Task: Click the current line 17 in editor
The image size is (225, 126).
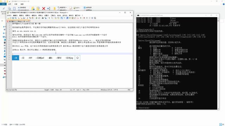Action: (72, 54)
